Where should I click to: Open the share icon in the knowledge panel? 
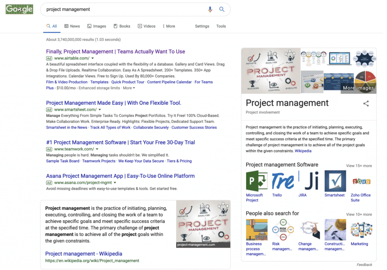click(366, 103)
